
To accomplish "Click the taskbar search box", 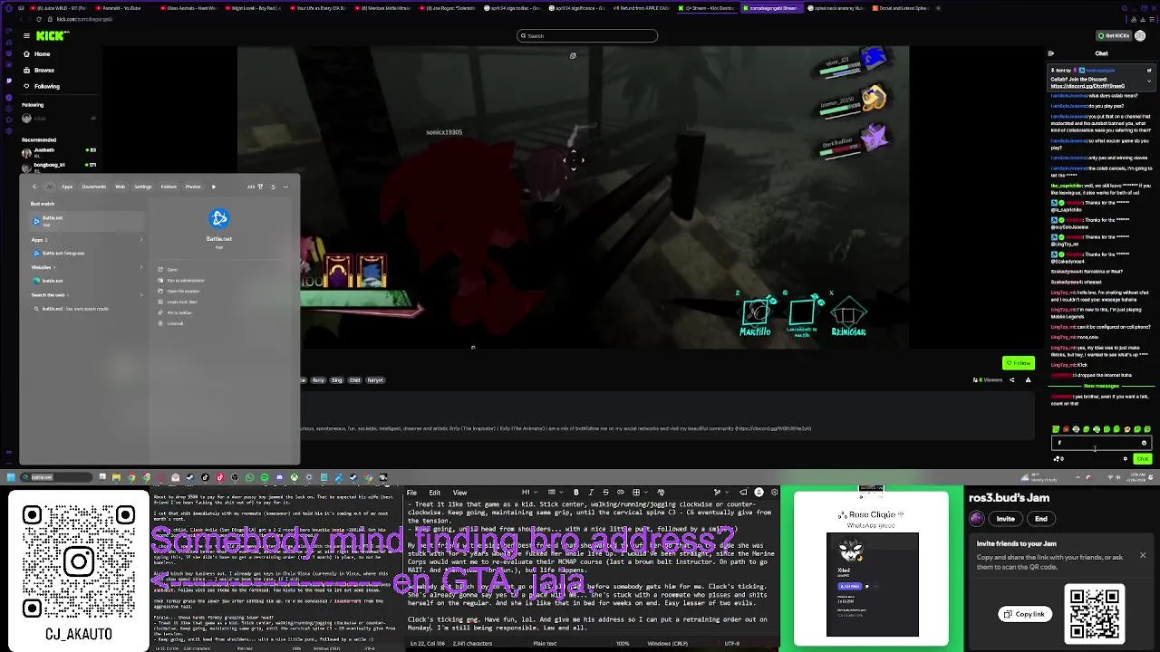I will (x=56, y=477).
